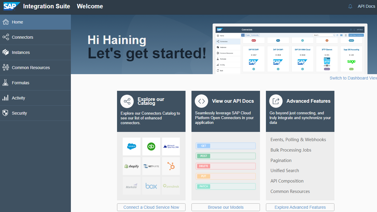The height and width of the screenshot is (212, 377).
Task: Open the Connectors menu item
Action: pyautogui.click(x=35, y=37)
